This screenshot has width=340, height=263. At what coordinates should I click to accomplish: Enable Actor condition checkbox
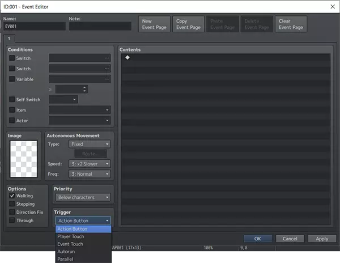[x=12, y=120]
